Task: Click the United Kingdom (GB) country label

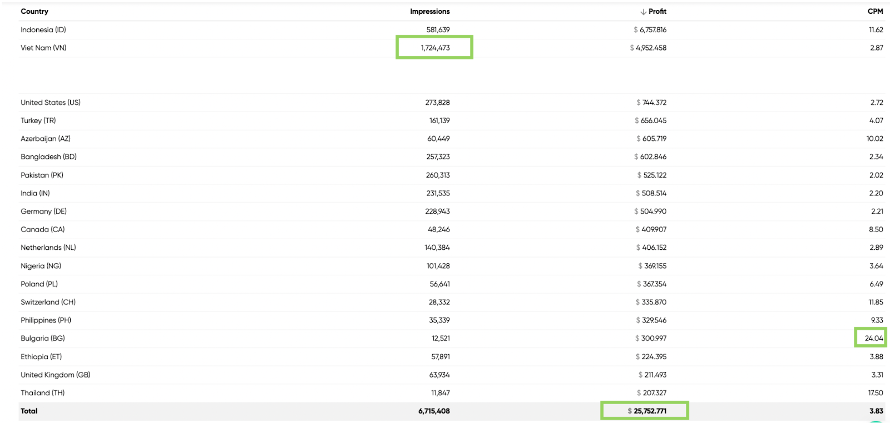Action: click(x=55, y=374)
